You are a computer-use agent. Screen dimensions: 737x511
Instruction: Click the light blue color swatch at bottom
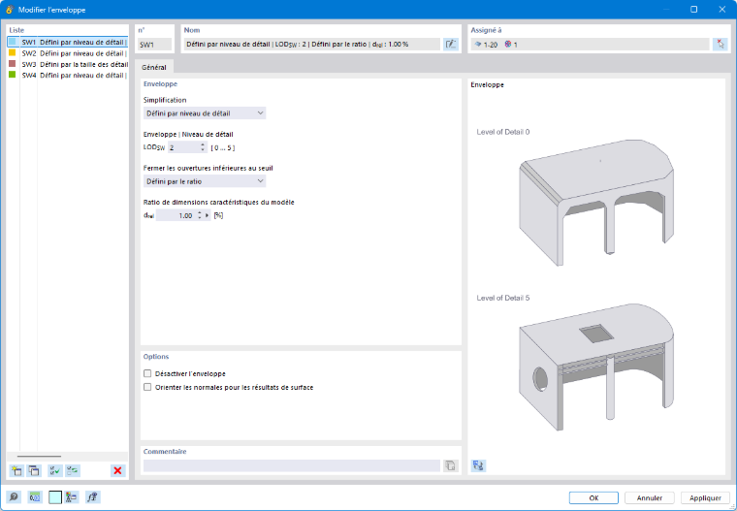55,497
